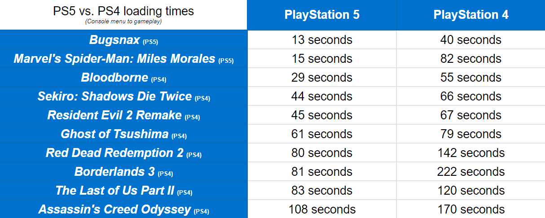Select Resident Evil 2 Remake row

[x=123, y=115]
